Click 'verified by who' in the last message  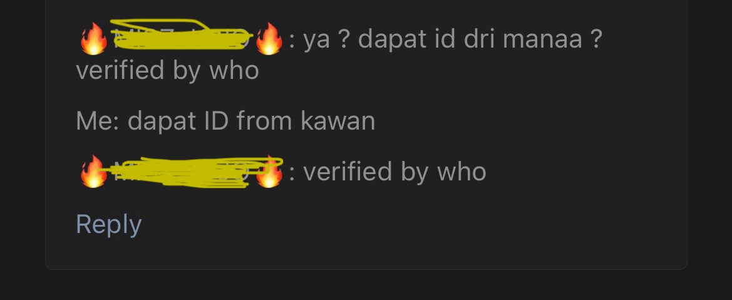(394, 172)
